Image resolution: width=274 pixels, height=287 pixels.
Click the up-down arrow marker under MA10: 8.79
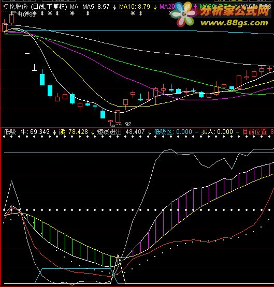pos(140,13)
